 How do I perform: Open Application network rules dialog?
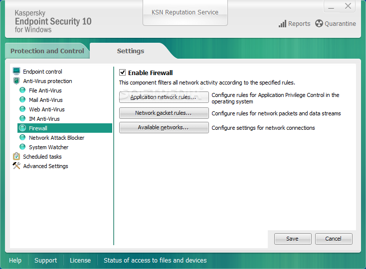(164, 97)
